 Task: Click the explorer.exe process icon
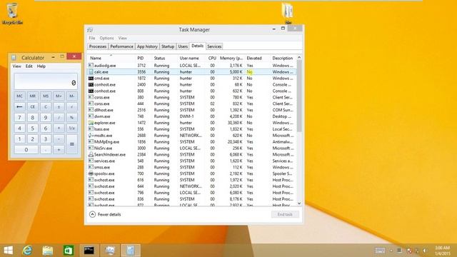pyautogui.click(x=91, y=123)
